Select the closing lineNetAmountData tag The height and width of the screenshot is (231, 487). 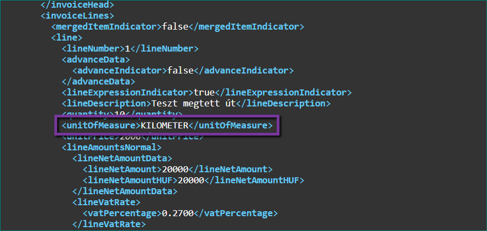click(125, 191)
